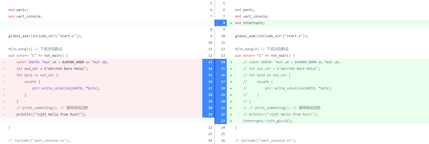
Task: Click left-side "global_asm!(include_str!("start.s"));" line
Action: (x=45, y=36)
